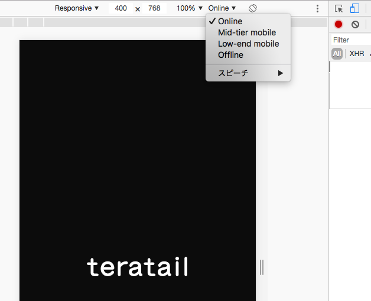Click the rotate device orientation icon
Viewport: 371px width, 301px height.
tap(253, 8)
